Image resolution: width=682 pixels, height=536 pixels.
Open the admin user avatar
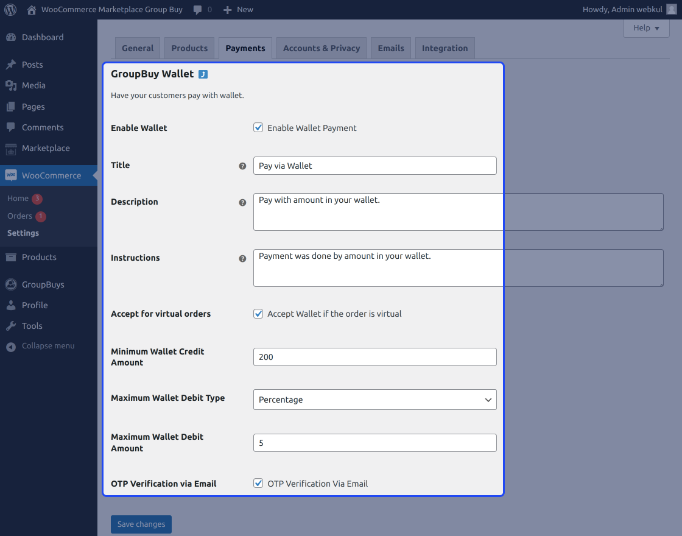(671, 10)
